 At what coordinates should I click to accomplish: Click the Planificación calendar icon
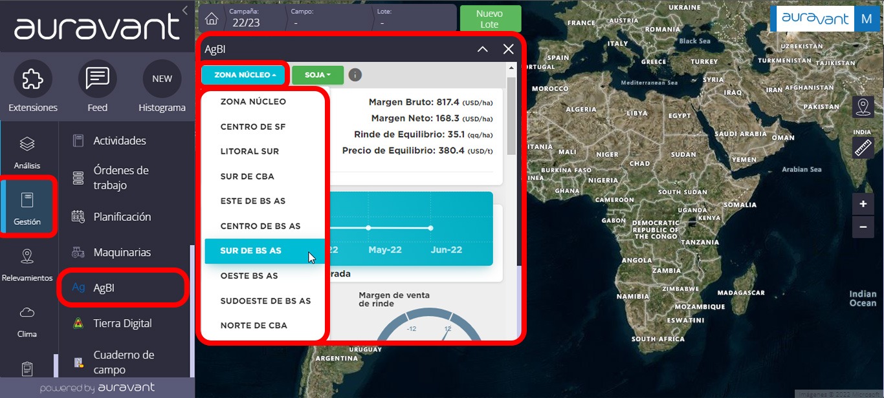[78, 216]
